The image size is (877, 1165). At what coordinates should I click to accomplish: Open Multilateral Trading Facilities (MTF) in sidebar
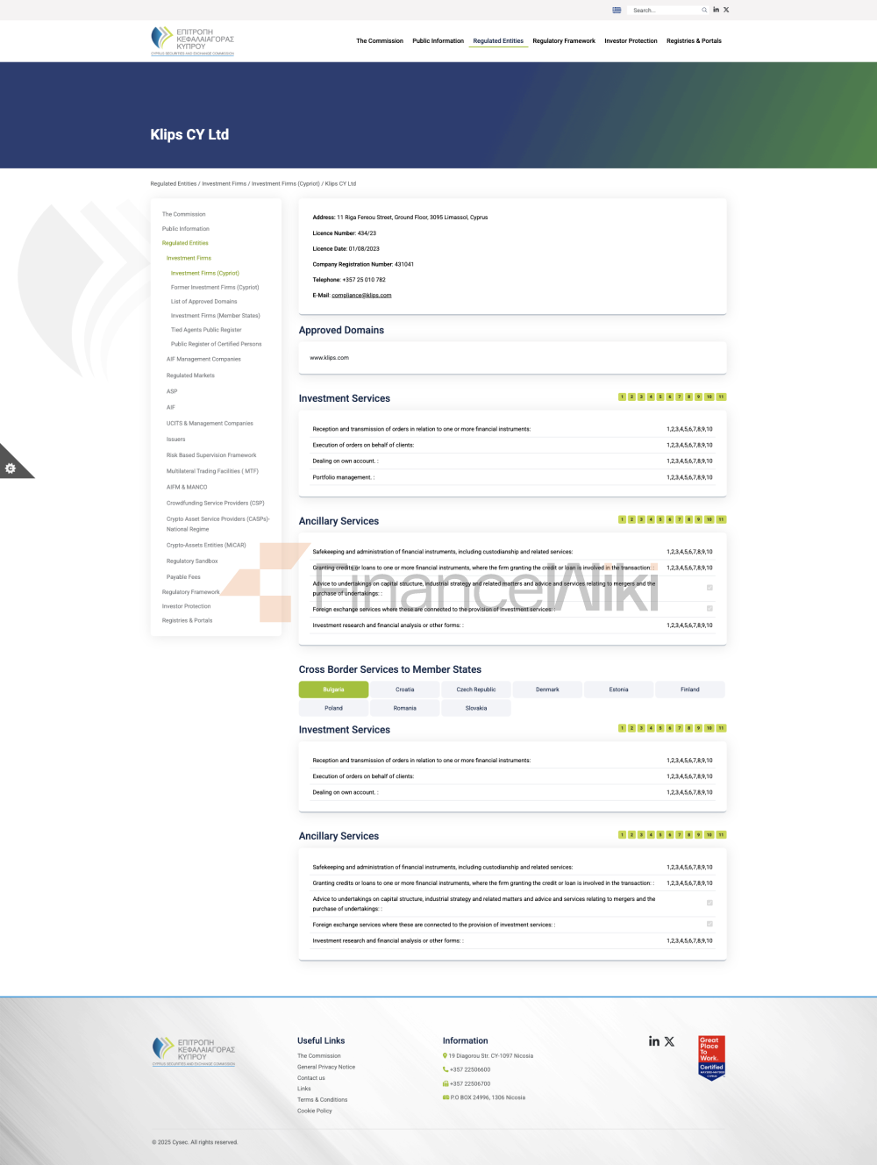[212, 471]
